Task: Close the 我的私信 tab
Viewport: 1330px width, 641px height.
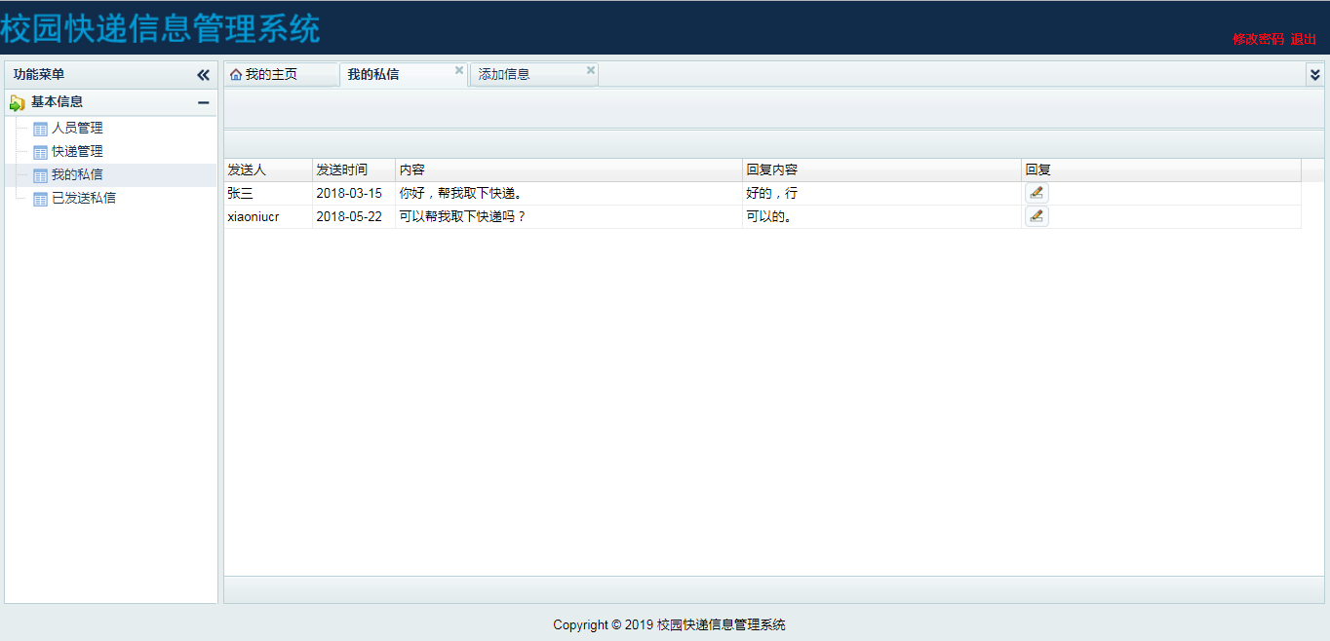Action: coord(459,70)
